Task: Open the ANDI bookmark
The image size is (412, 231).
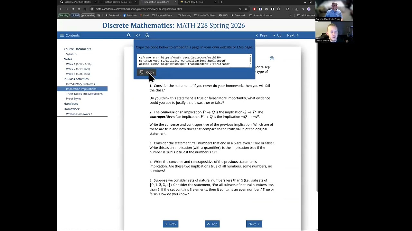Action: point(224,15)
